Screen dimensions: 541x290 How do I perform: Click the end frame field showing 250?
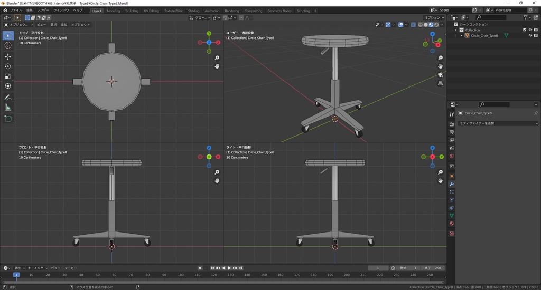tap(433, 268)
